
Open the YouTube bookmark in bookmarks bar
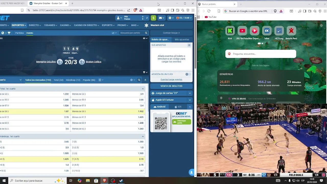pos(211,17)
